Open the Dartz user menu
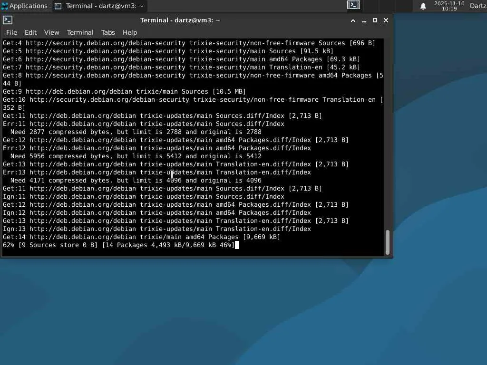 pyautogui.click(x=478, y=6)
